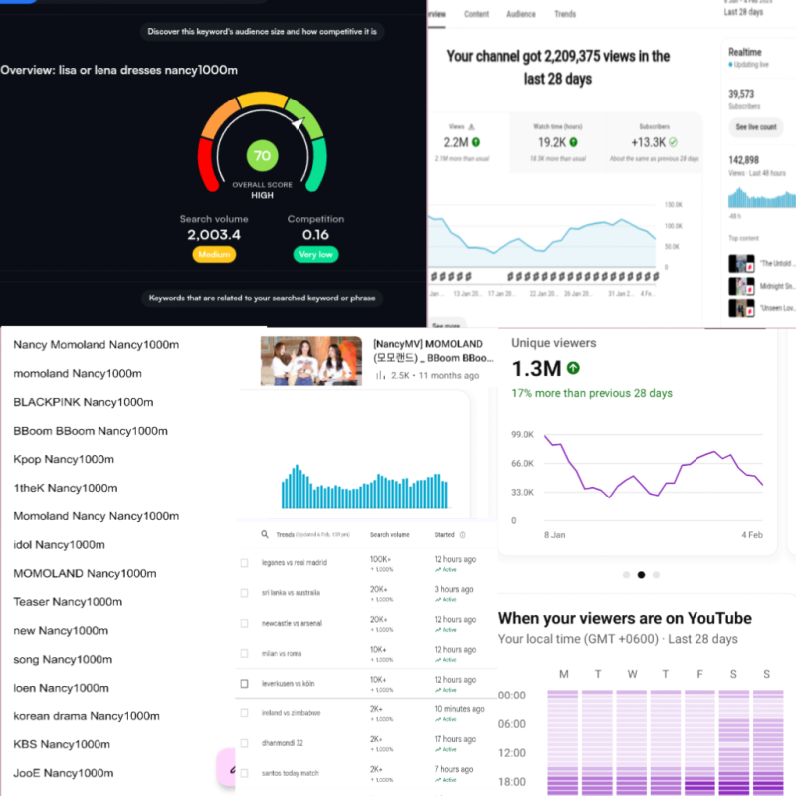Click the green arrow beside 19.2K watch time
Image resolution: width=796 pixels, height=796 pixels.
tap(574, 143)
